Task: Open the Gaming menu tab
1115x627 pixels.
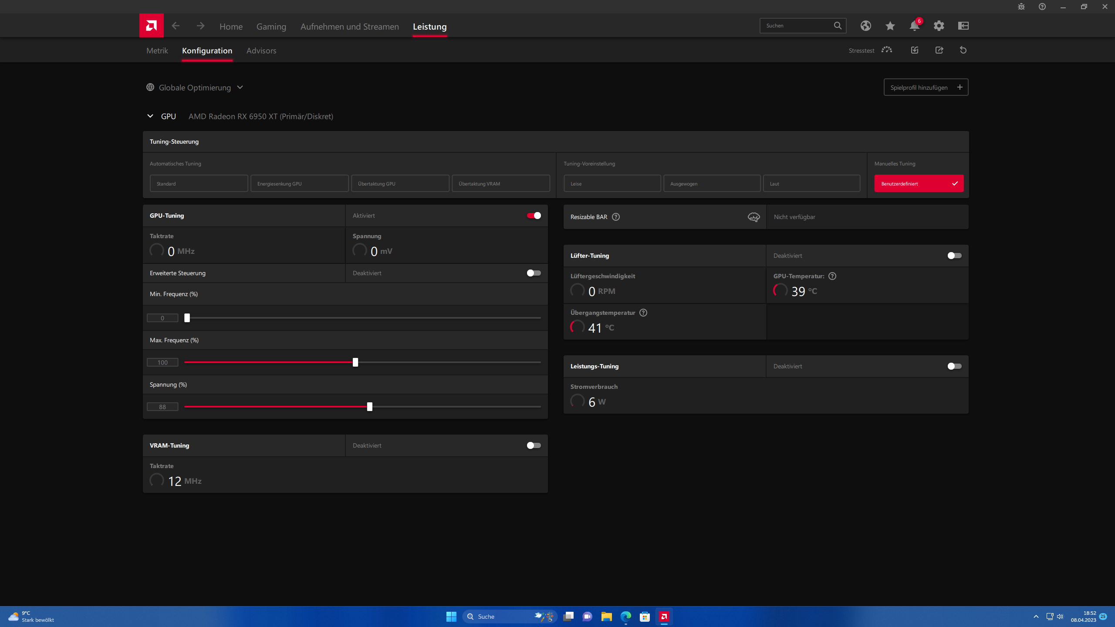Action: [271, 27]
